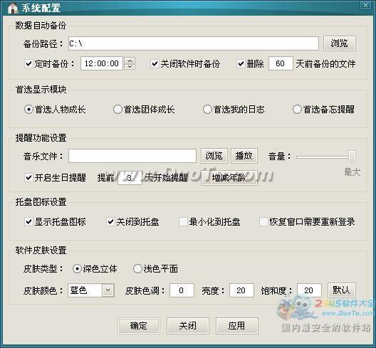Click the 默认 skin reset button
The height and width of the screenshot is (348, 376).
pyautogui.click(x=342, y=290)
